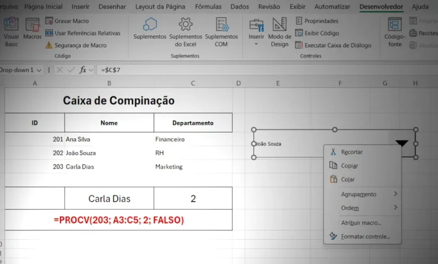Switch to the Inserir ribbon tab
The width and height of the screenshot is (438, 264).
pos(80,6)
